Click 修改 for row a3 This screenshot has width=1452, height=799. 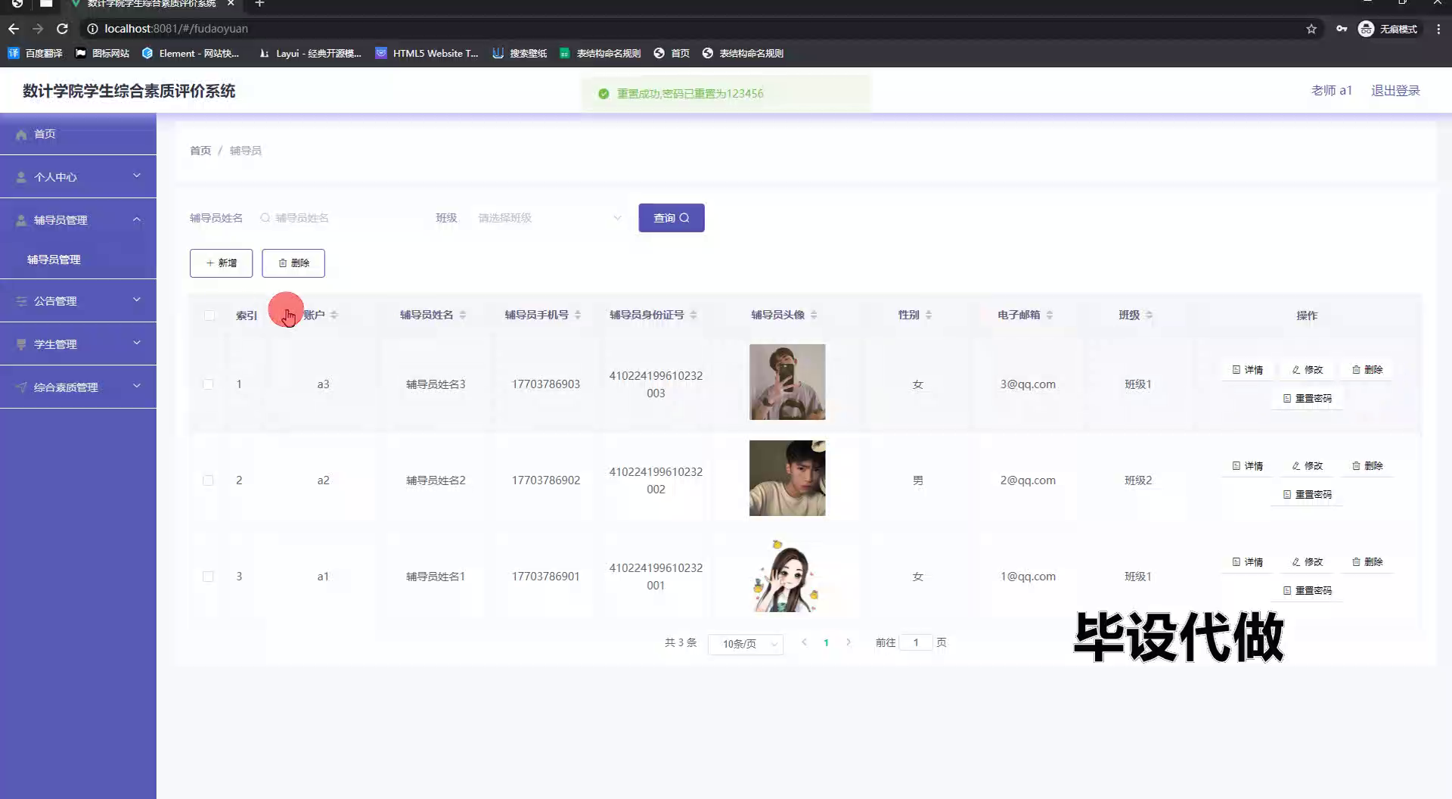point(1308,370)
